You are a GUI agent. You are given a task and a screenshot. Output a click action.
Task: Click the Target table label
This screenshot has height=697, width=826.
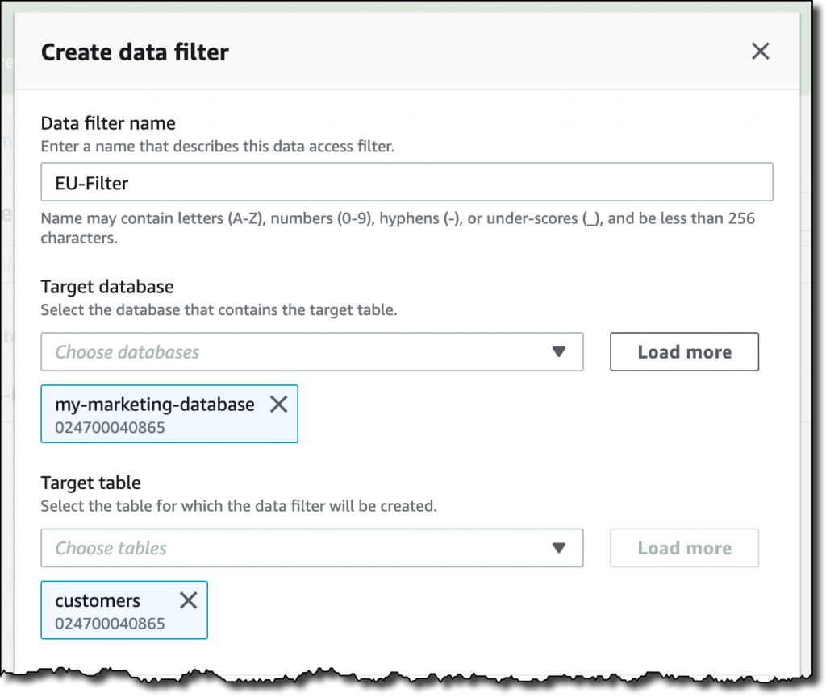90,483
